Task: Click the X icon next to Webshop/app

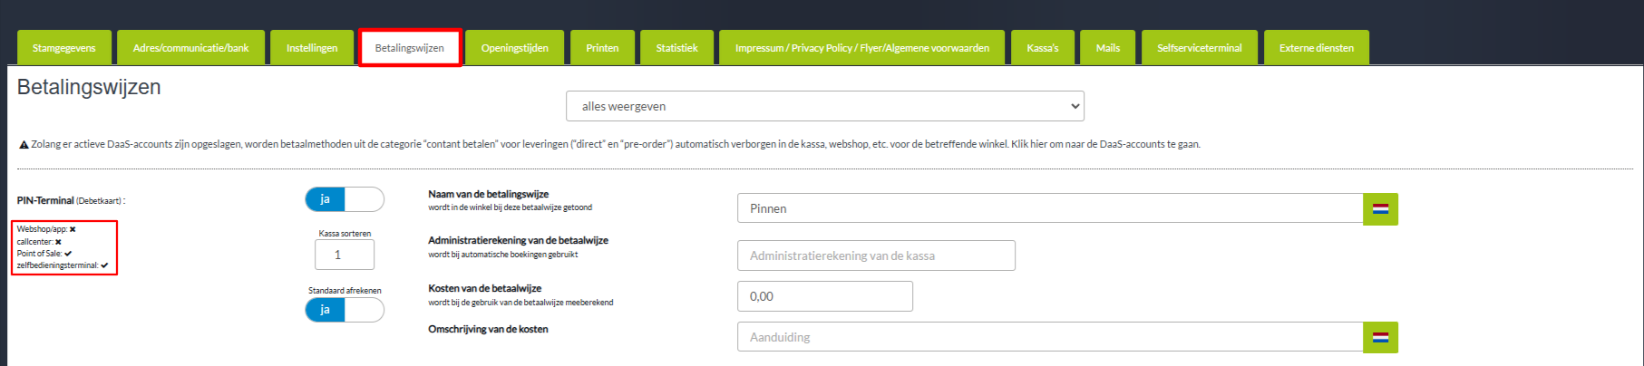Action: [x=73, y=229]
